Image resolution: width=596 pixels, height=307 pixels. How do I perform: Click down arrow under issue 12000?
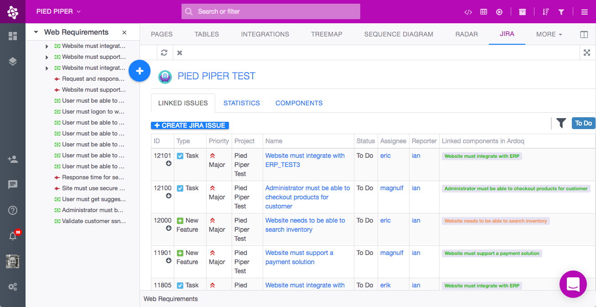(x=169, y=228)
